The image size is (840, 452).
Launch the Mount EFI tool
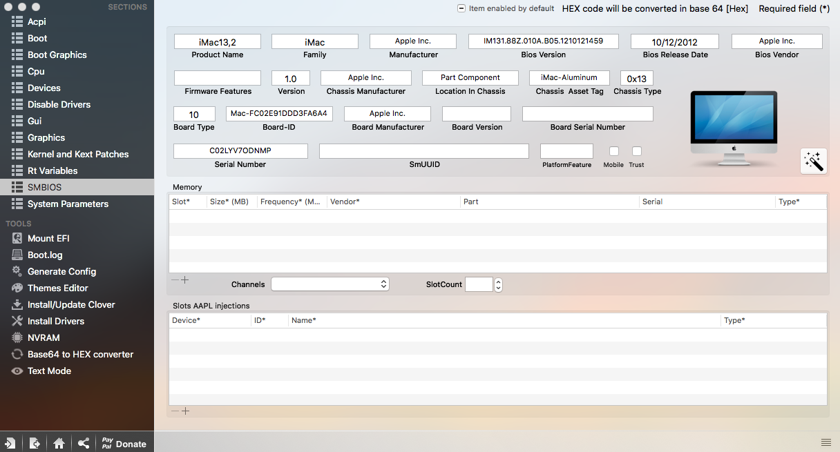tap(77, 238)
